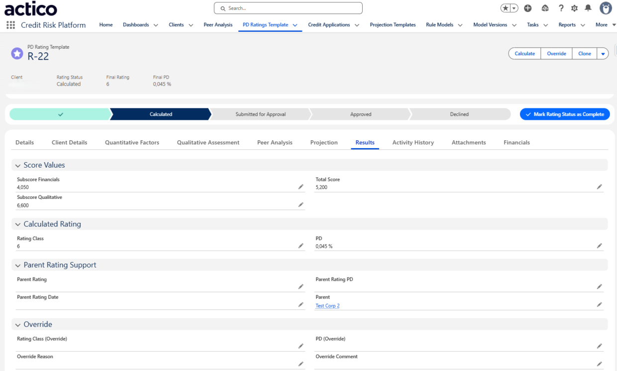Viewport: 617px width, 371px height.
Task: Switch to the Financials tab
Action: [x=516, y=142]
